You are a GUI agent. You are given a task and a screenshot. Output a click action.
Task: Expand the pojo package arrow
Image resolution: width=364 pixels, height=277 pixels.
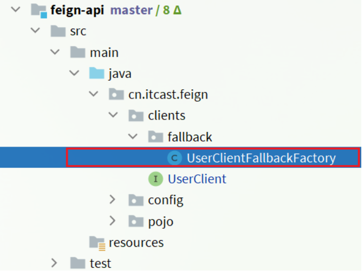click(x=113, y=221)
